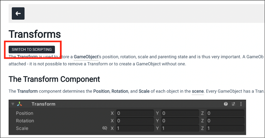Open Transform component help icon
Viewport: 265px width, 138px height.
click(x=226, y=104)
